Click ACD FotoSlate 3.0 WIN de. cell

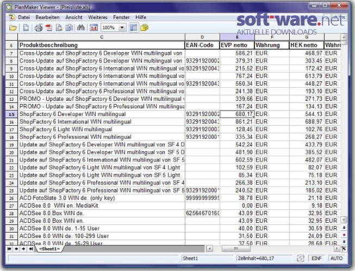102,198
